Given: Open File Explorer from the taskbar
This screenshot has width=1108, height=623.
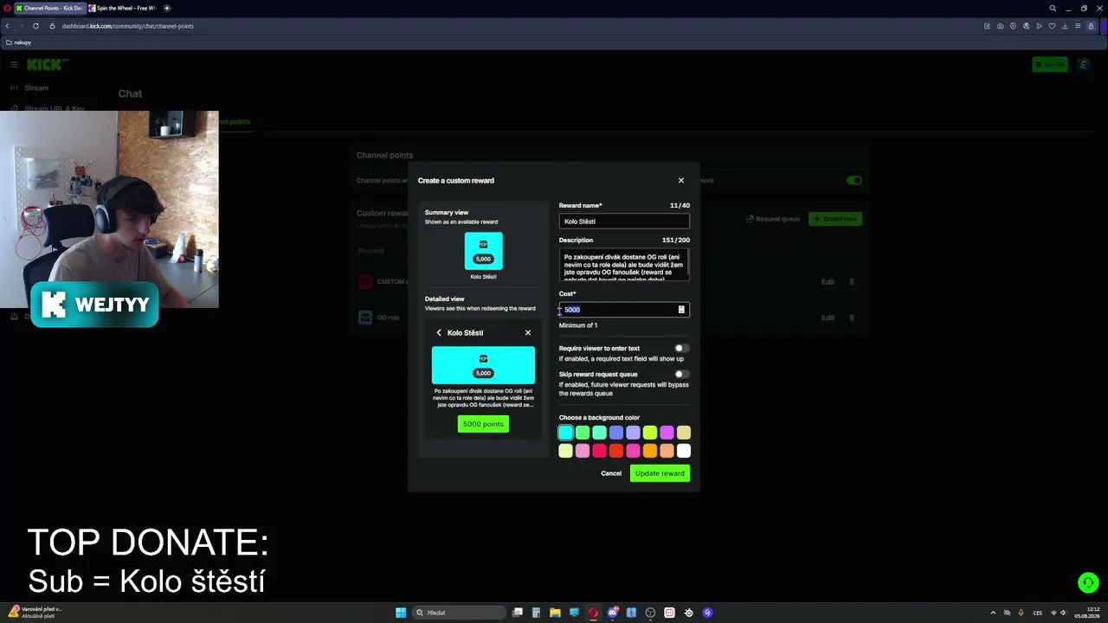Looking at the screenshot, I should click(555, 613).
